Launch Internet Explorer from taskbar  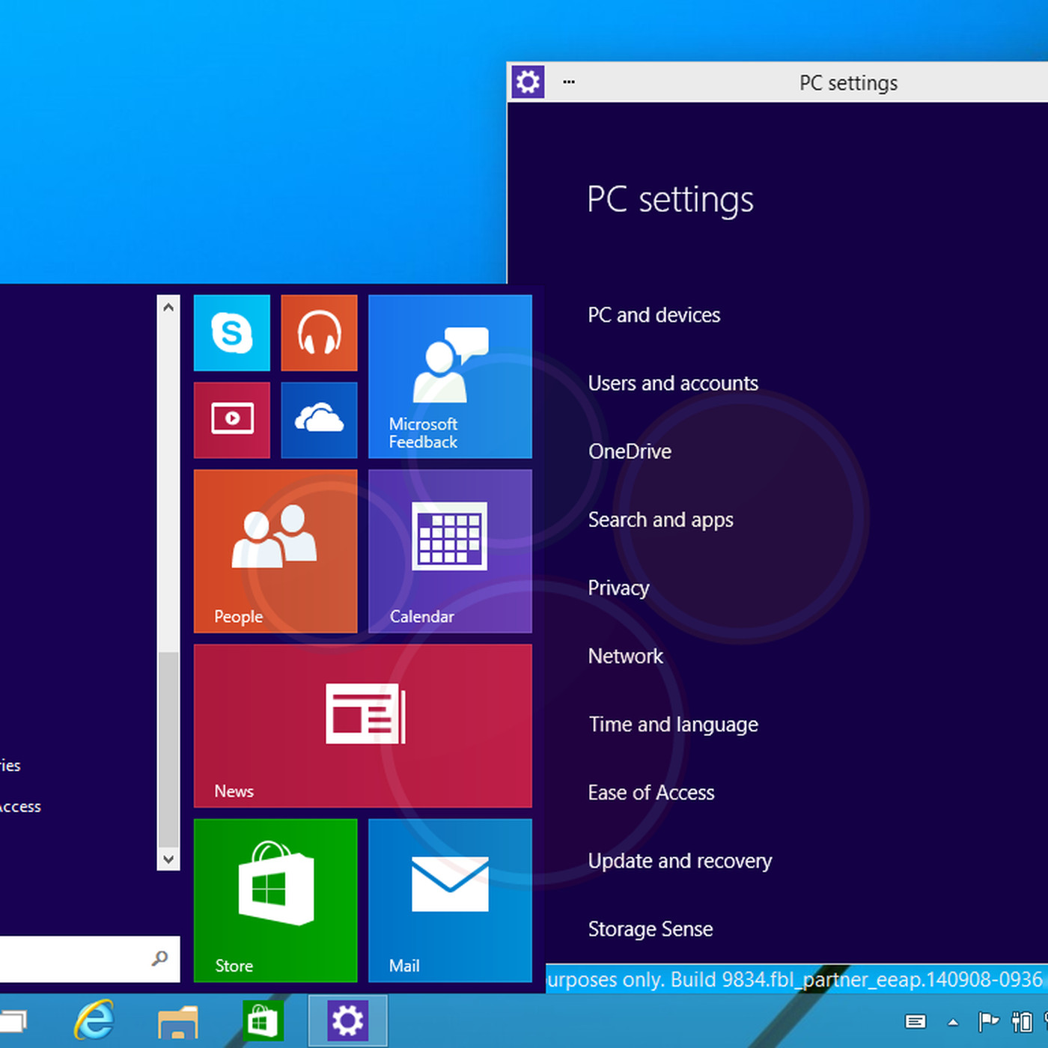pyautogui.click(x=94, y=1020)
